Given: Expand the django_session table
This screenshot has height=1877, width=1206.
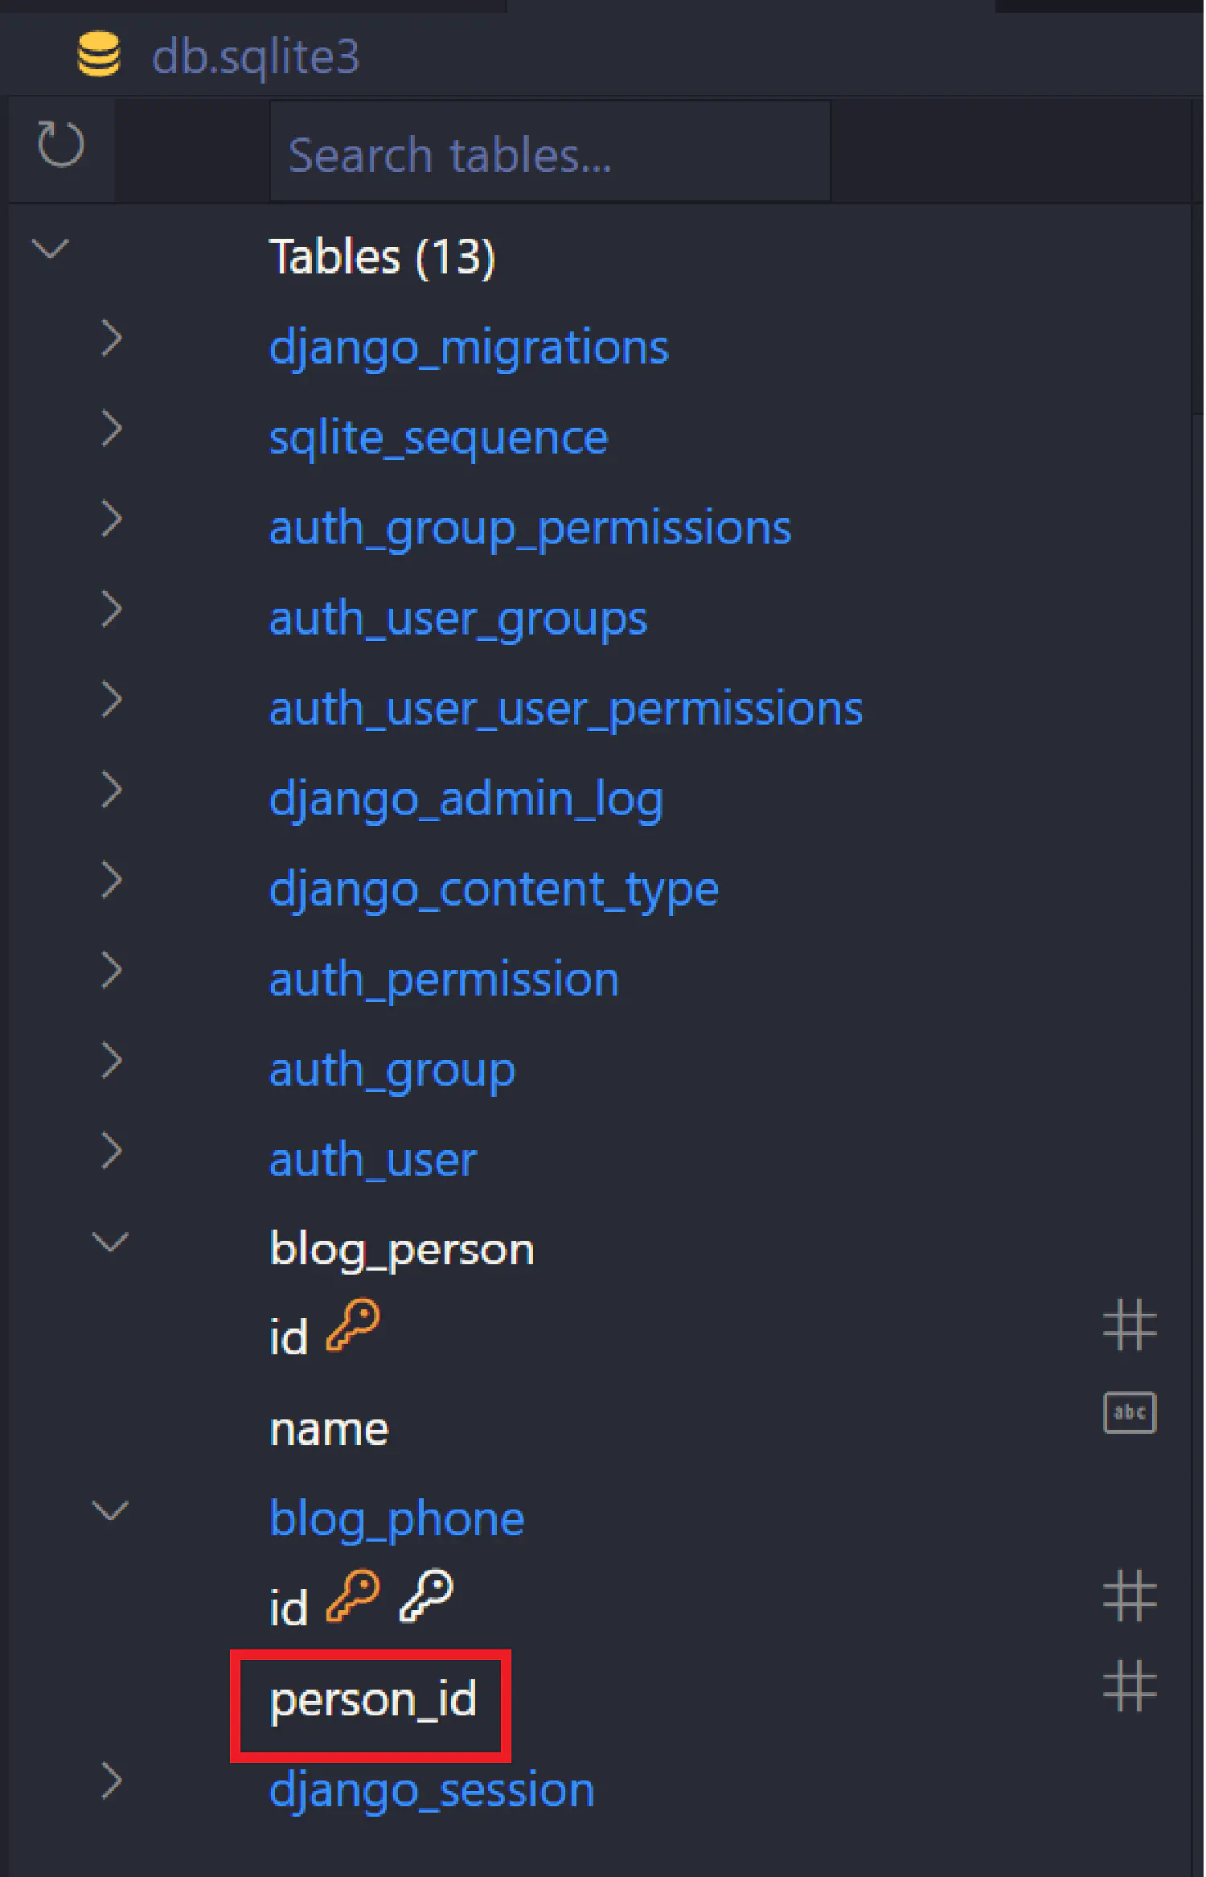Looking at the screenshot, I should tap(112, 1782).
